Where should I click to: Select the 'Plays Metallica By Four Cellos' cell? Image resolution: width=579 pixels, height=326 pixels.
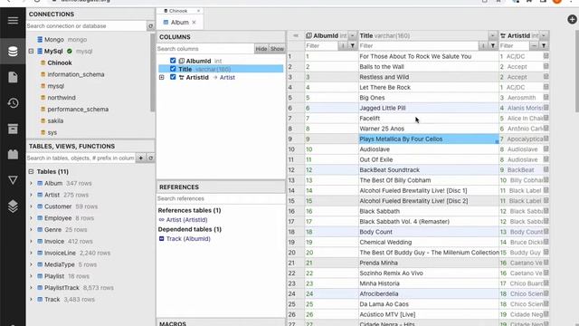(428, 139)
